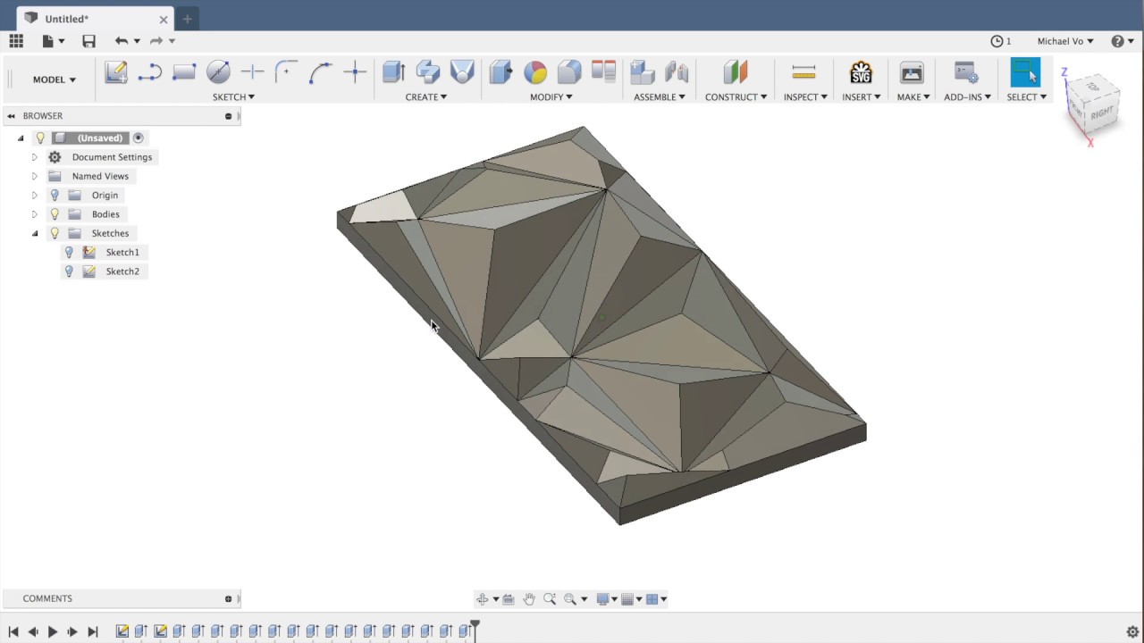Screen dimensions: 1144x643
Task: Collapse Sketches tree node
Action: tap(35, 233)
